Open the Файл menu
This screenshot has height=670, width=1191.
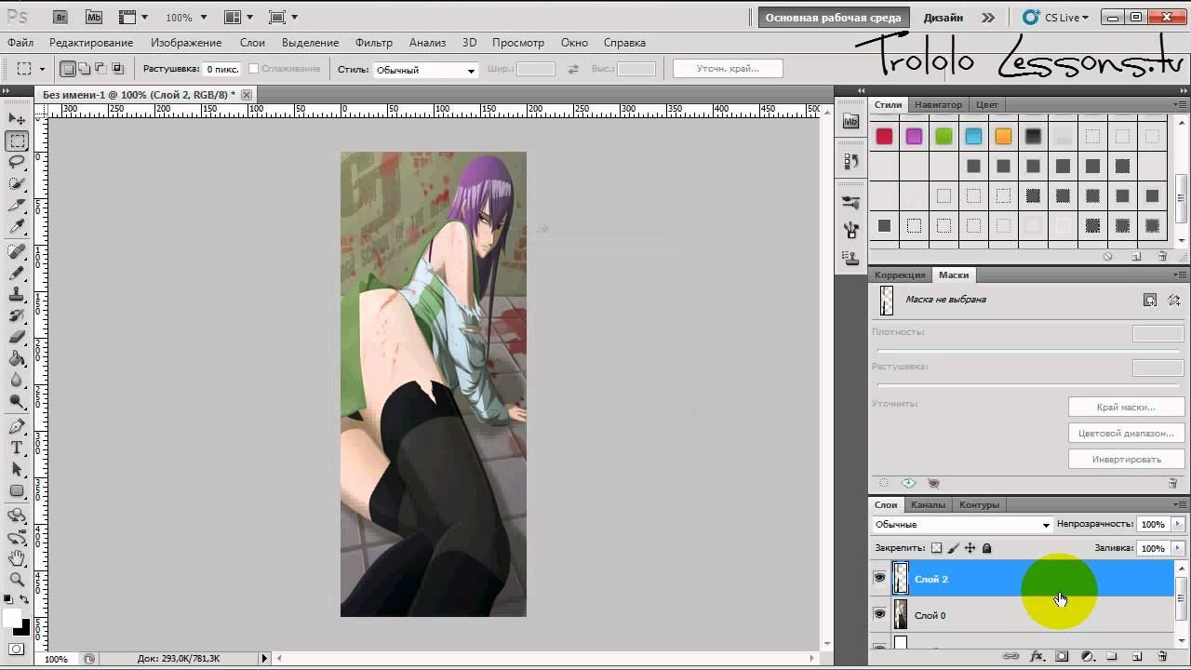tap(20, 43)
